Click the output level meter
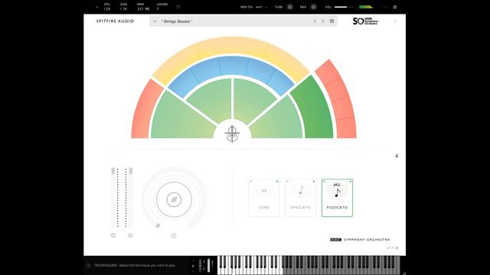This screenshot has height=275, width=490. coord(366,7)
